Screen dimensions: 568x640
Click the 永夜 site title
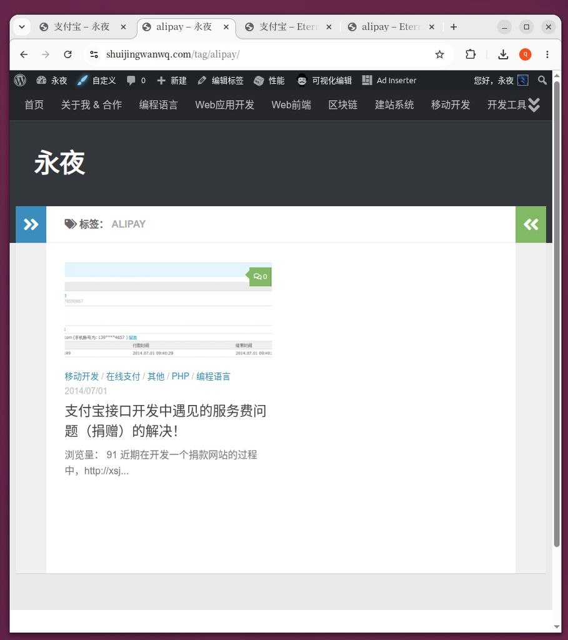[59, 162]
